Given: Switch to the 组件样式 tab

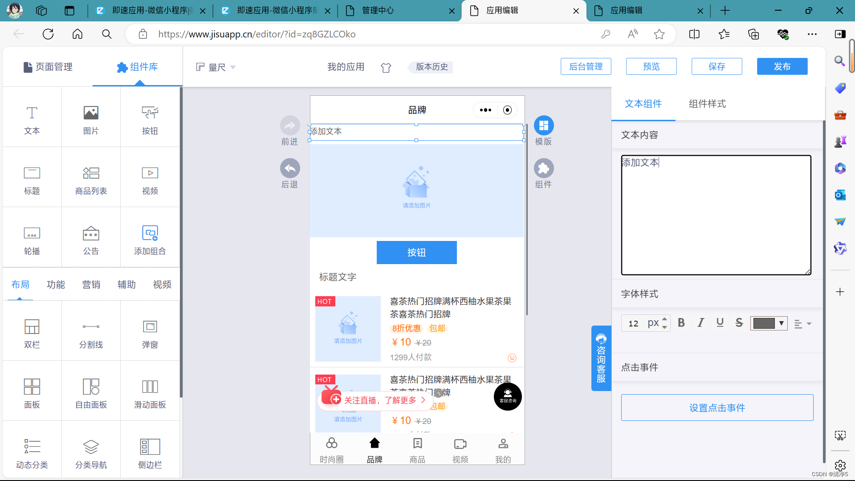Looking at the screenshot, I should click(x=707, y=104).
